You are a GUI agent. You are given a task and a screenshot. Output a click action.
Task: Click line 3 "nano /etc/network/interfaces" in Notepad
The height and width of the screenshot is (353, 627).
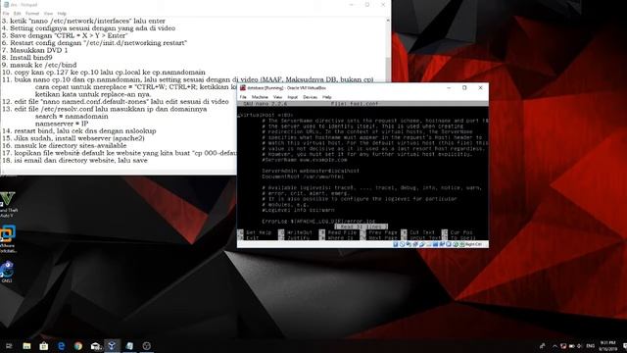(x=83, y=21)
